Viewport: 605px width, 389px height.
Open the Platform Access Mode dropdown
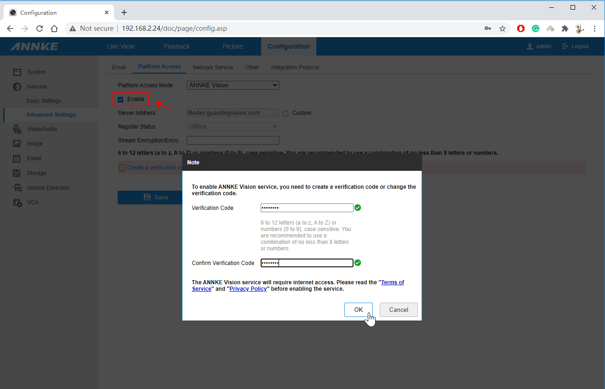click(x=233, y=85)
